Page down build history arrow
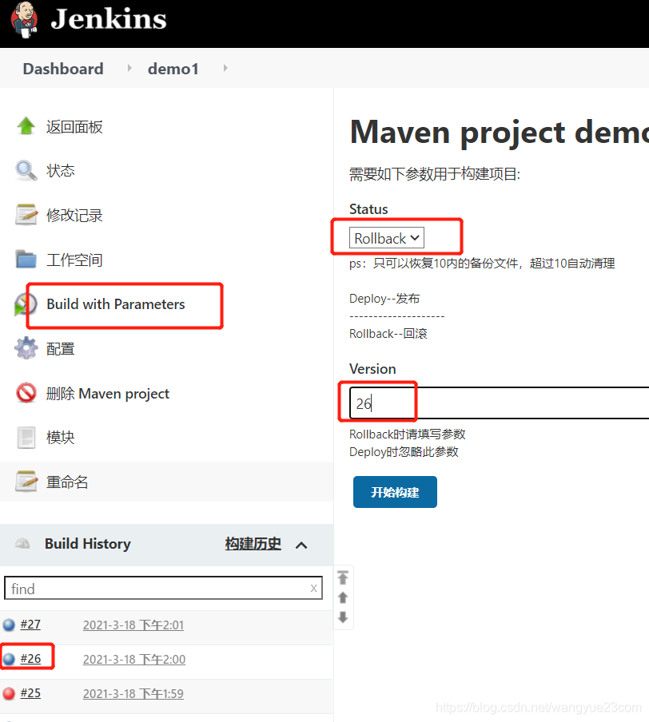Screen dimensions: 649x722 [342, 617]
